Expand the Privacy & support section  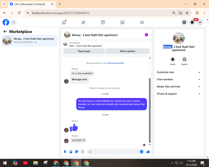pos(178,94)
